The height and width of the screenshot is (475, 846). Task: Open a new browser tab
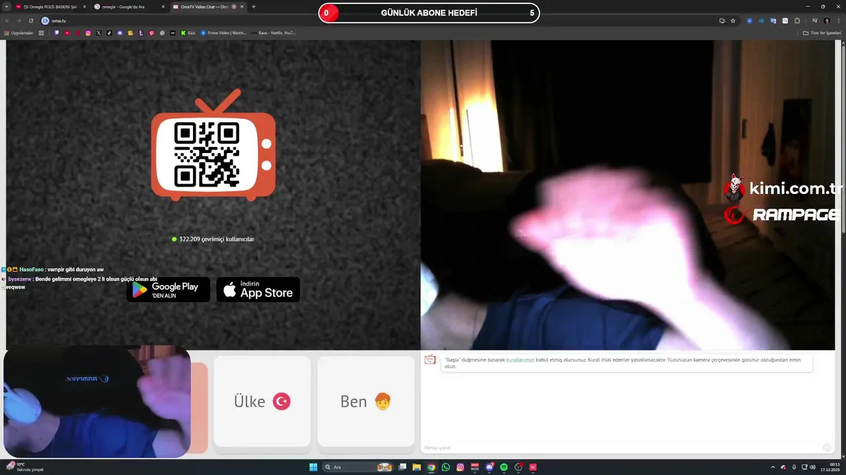coord(254,7)
